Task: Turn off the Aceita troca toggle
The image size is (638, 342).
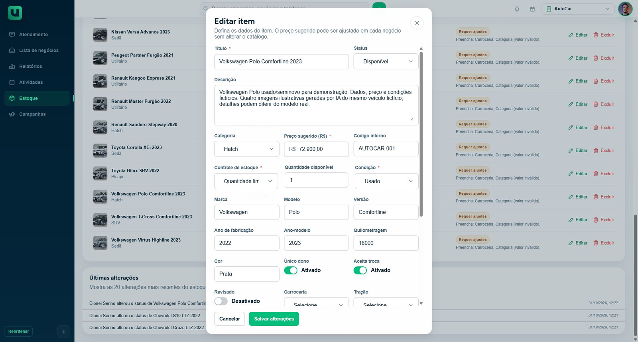Action: click(360, 270)
